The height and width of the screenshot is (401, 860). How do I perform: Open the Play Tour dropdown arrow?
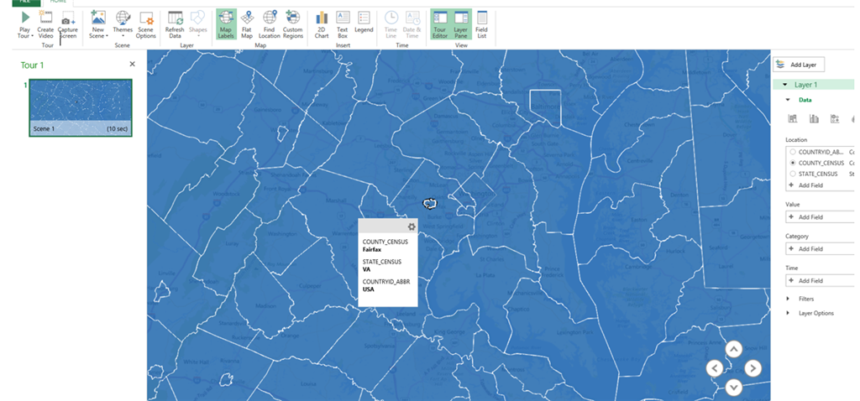coord(33,36)
